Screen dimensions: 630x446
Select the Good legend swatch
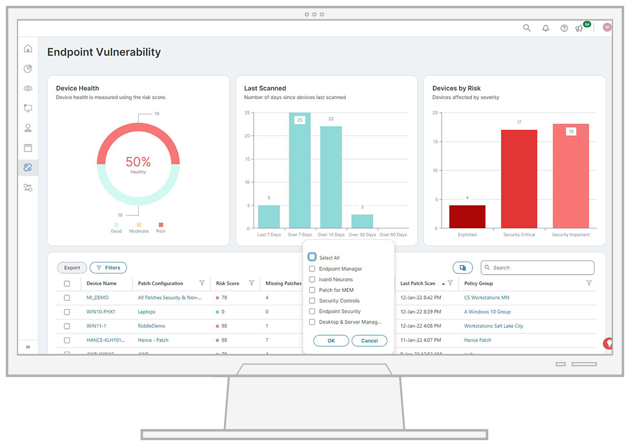click(x=116, y=225)
